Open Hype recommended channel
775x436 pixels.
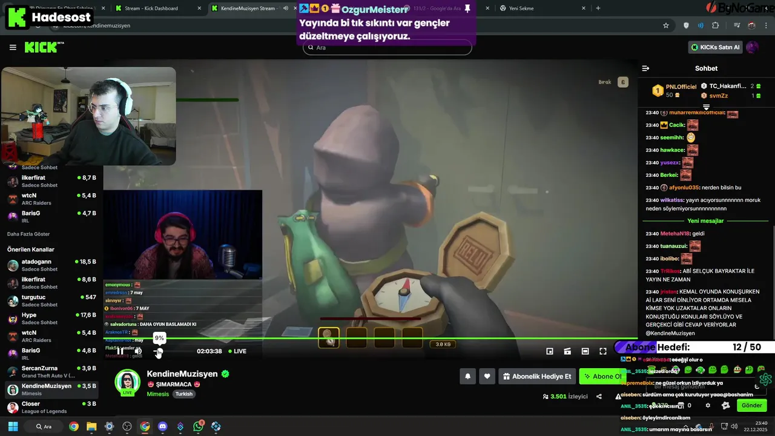(51, 319)
